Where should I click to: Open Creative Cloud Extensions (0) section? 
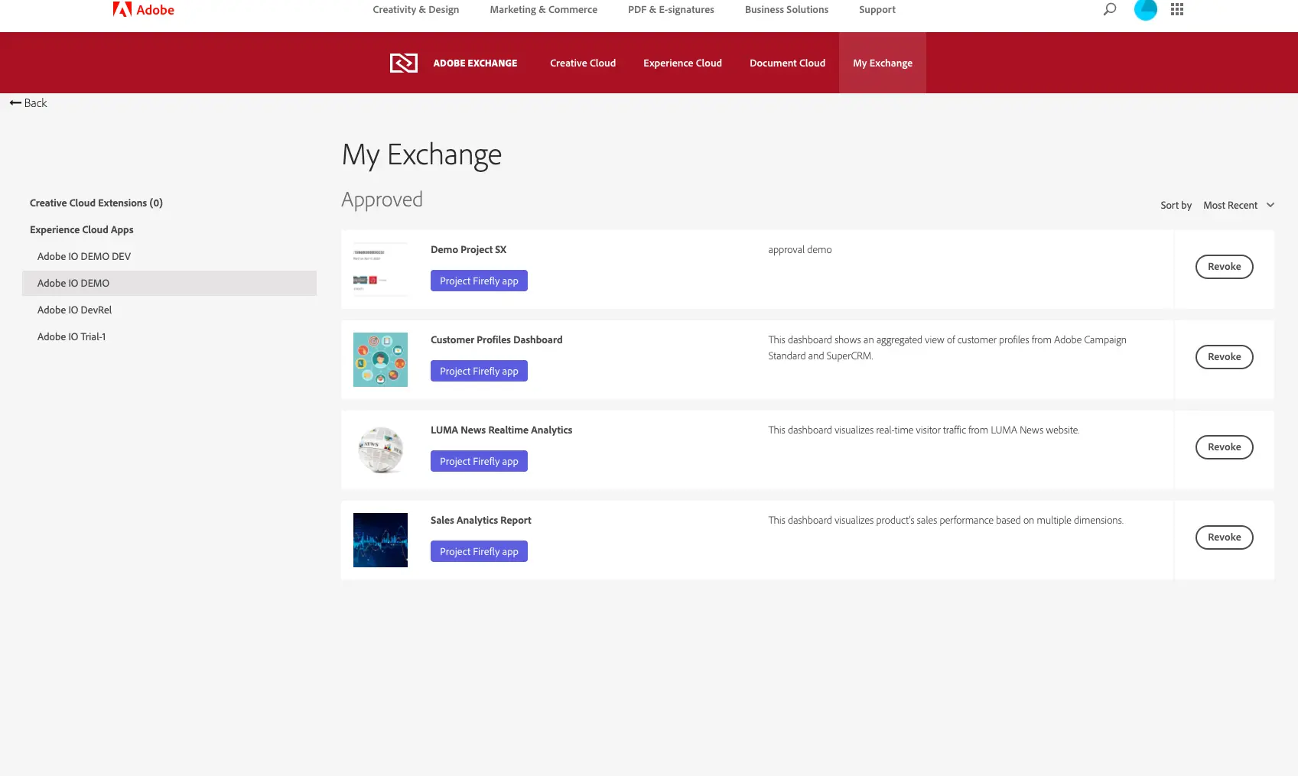pyautogui.click(x=96, y=203)
